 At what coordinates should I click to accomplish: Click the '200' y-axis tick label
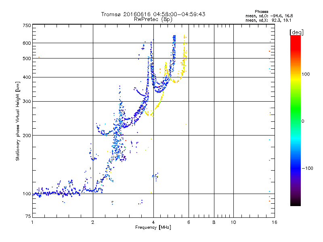27,136
